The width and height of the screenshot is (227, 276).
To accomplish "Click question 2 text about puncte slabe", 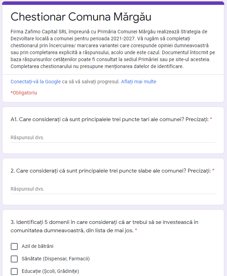I will 110,171.
